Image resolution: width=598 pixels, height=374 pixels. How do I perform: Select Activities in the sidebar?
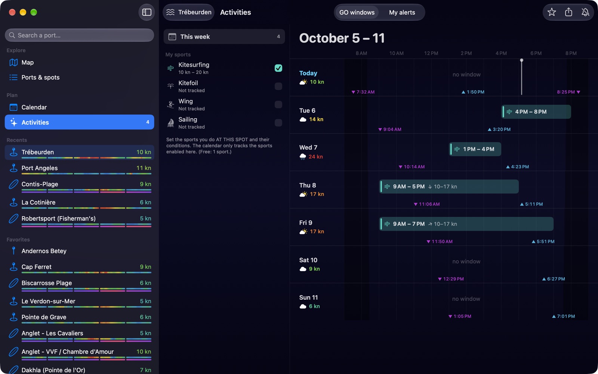pos(79,122)
